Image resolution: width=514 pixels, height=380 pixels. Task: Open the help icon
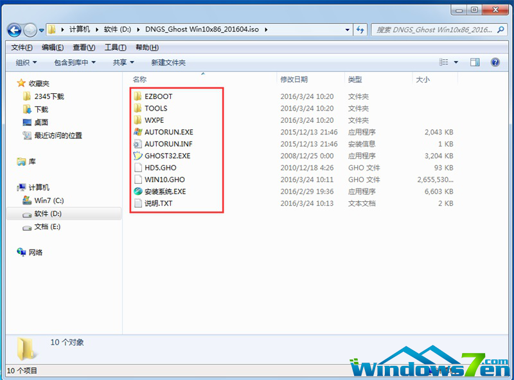click(495, 62)
